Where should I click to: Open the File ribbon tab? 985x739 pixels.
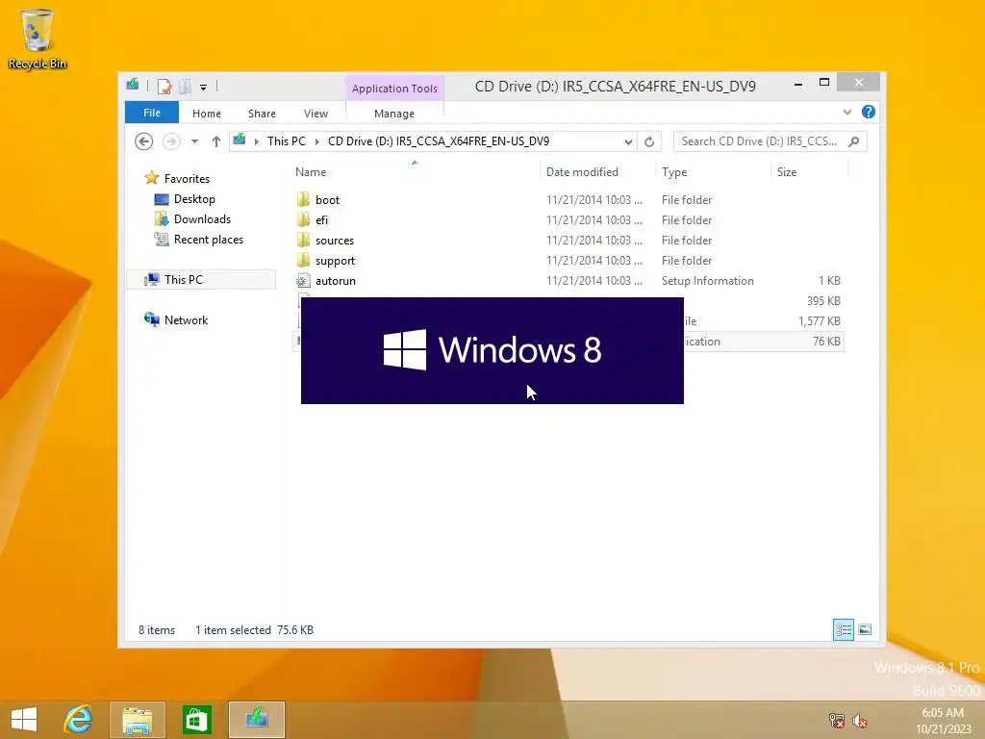pyautogui.click(x=152, y=114)
